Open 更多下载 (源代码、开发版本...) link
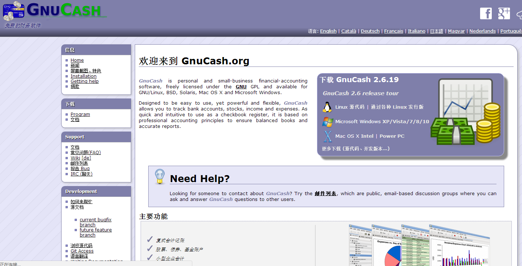Screen dimensions: 522x266 coord(356,149)
